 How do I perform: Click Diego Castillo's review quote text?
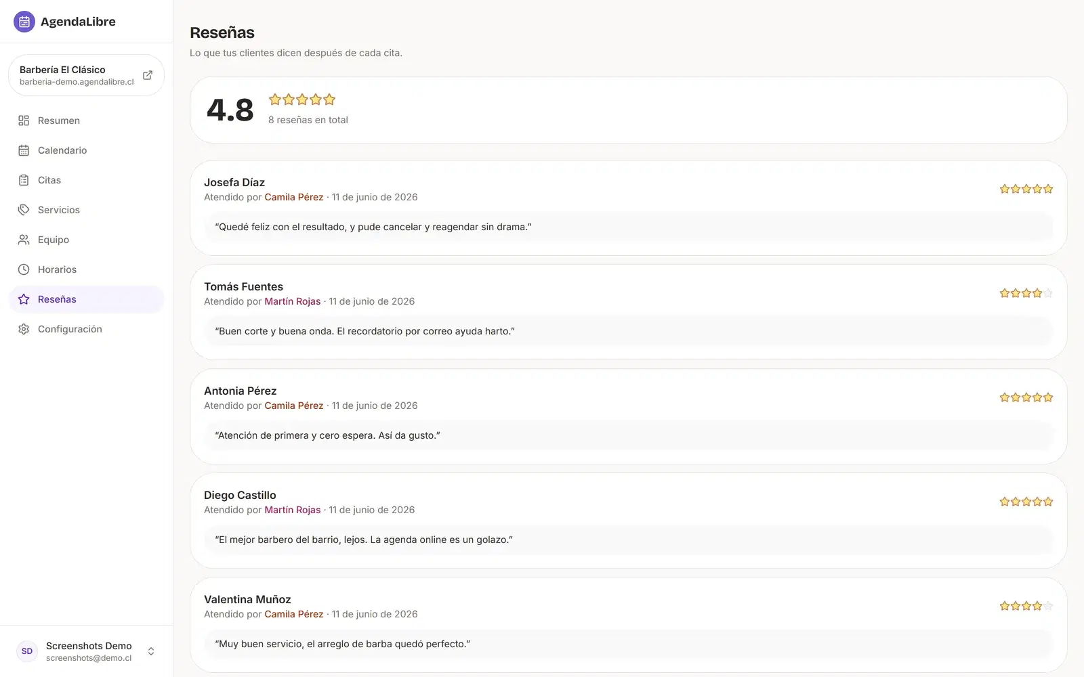coord(364,540)
